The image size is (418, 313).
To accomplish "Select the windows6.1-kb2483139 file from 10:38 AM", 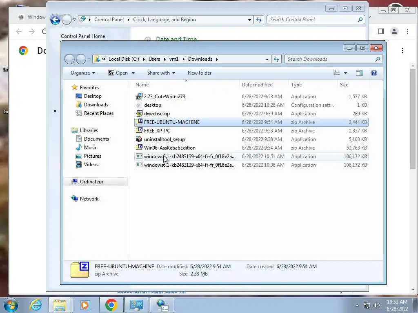I will 251,165.
